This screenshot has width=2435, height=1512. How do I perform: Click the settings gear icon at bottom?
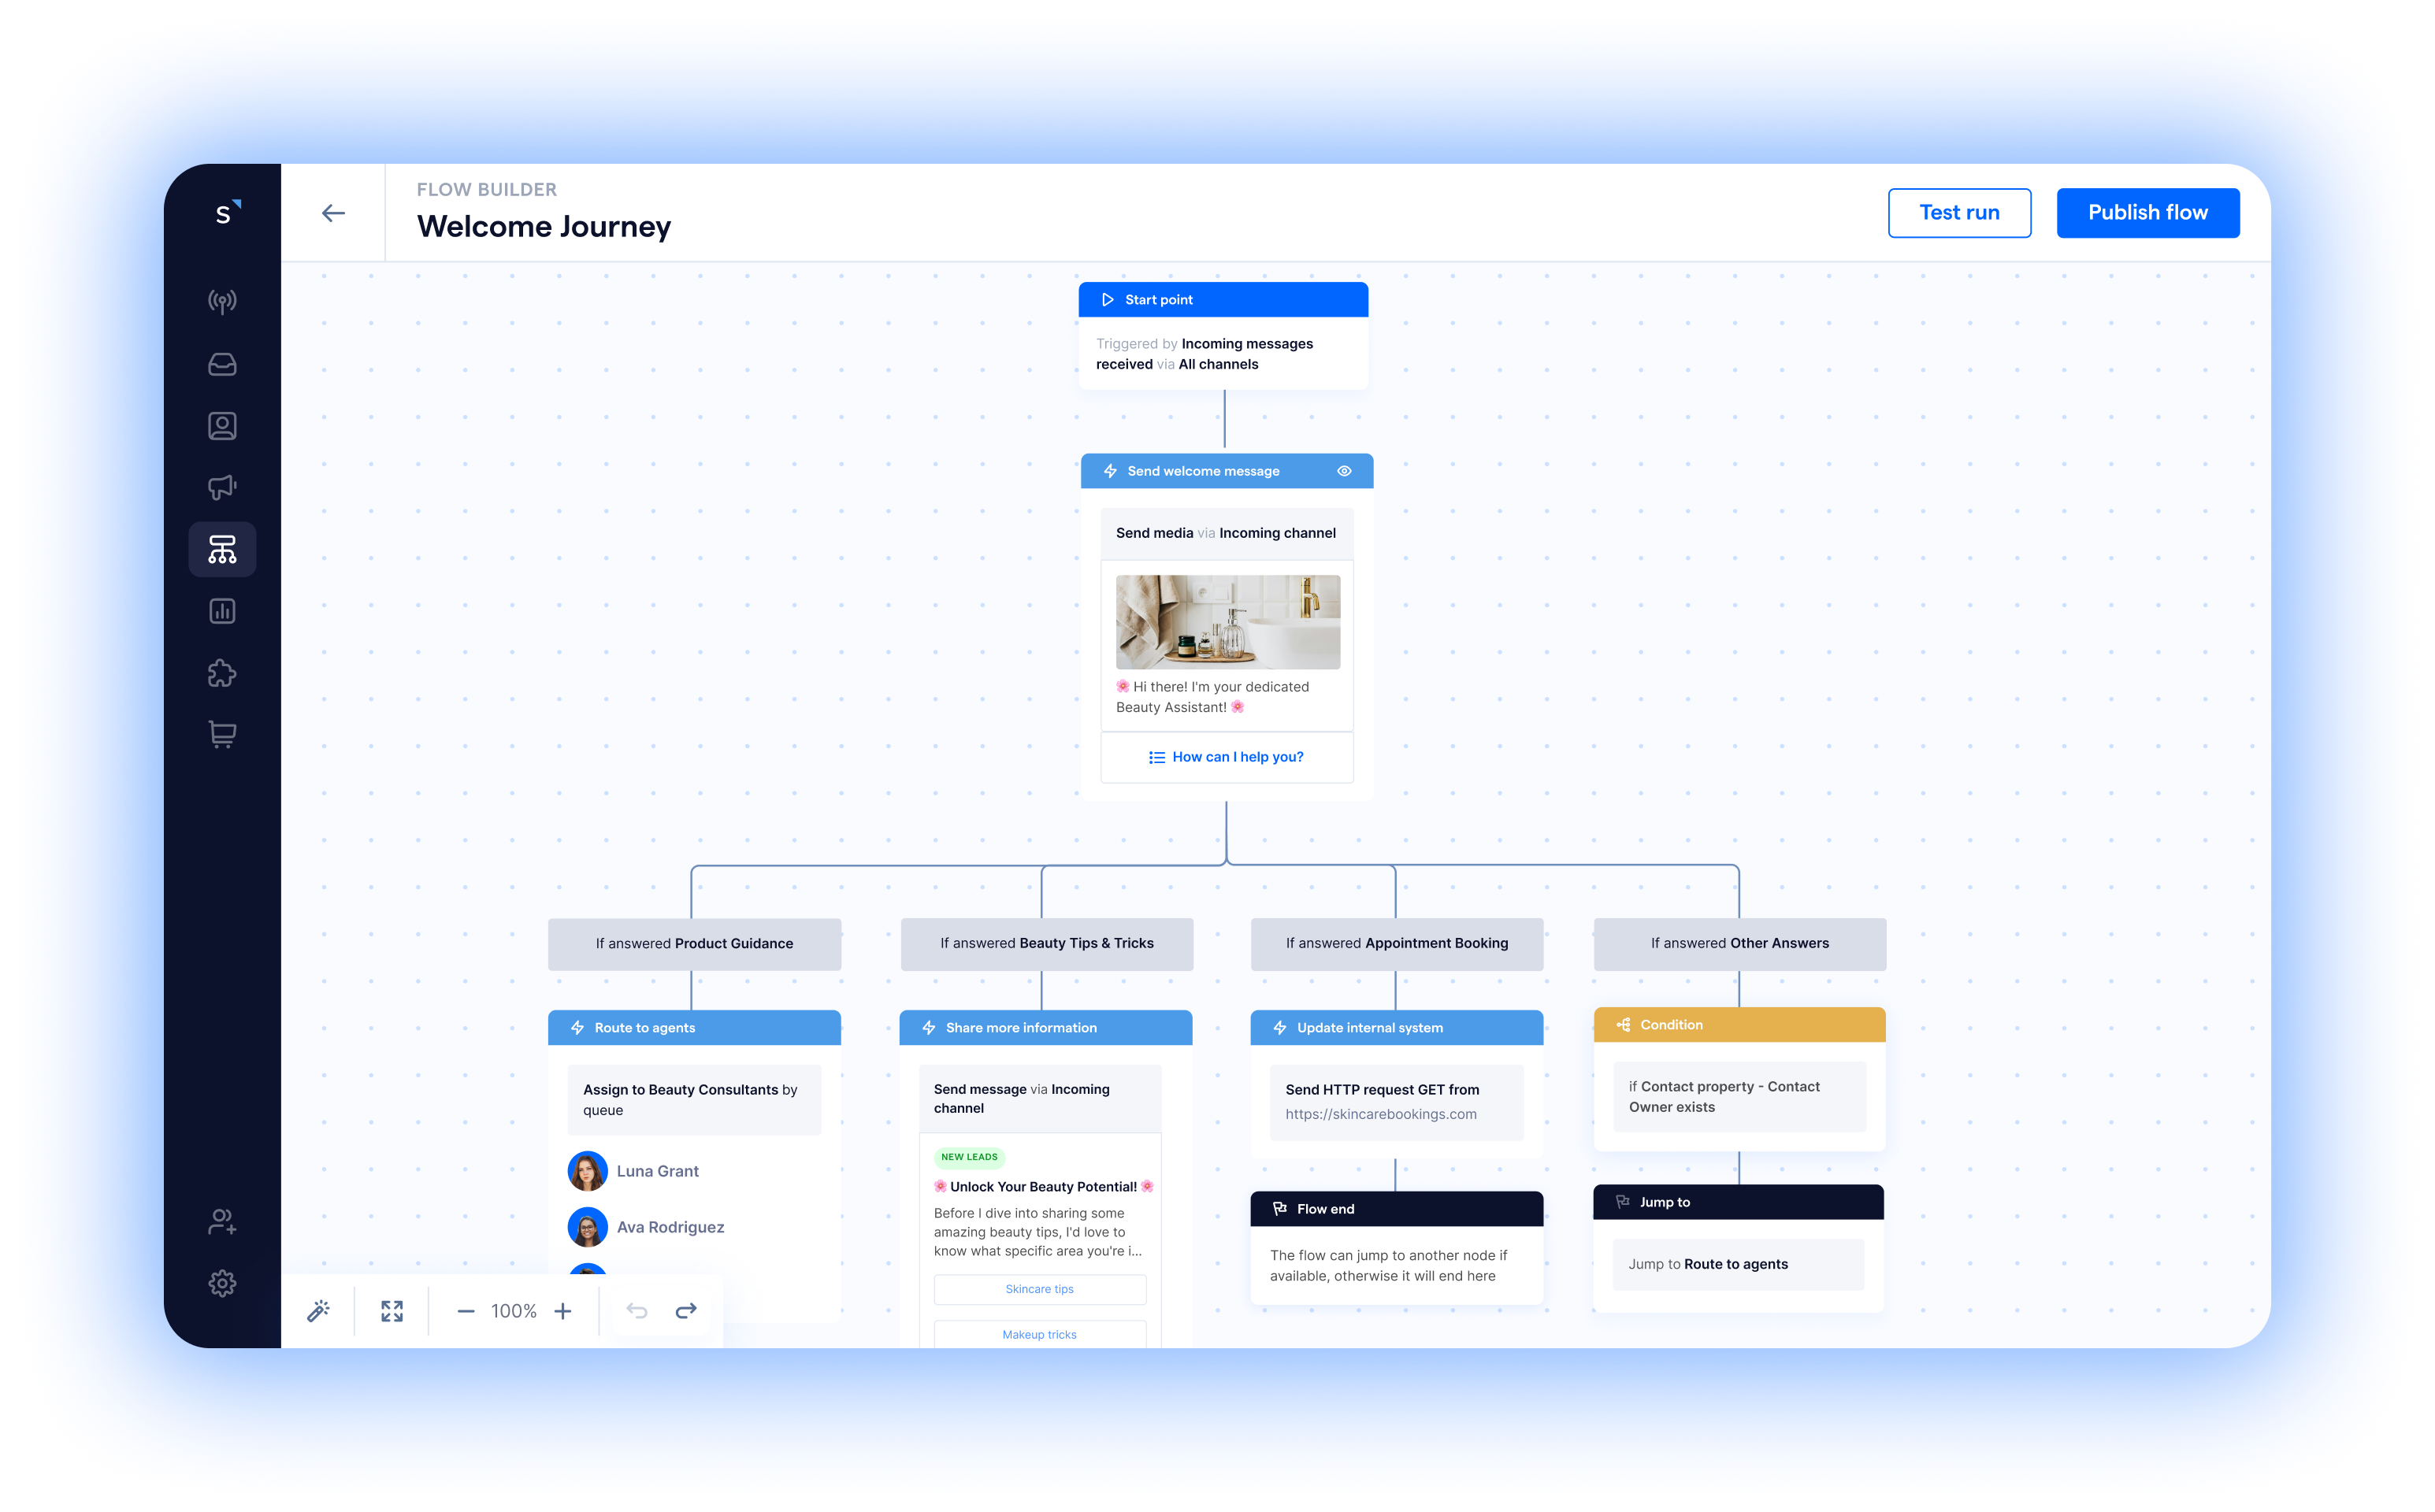(221, 1284)
